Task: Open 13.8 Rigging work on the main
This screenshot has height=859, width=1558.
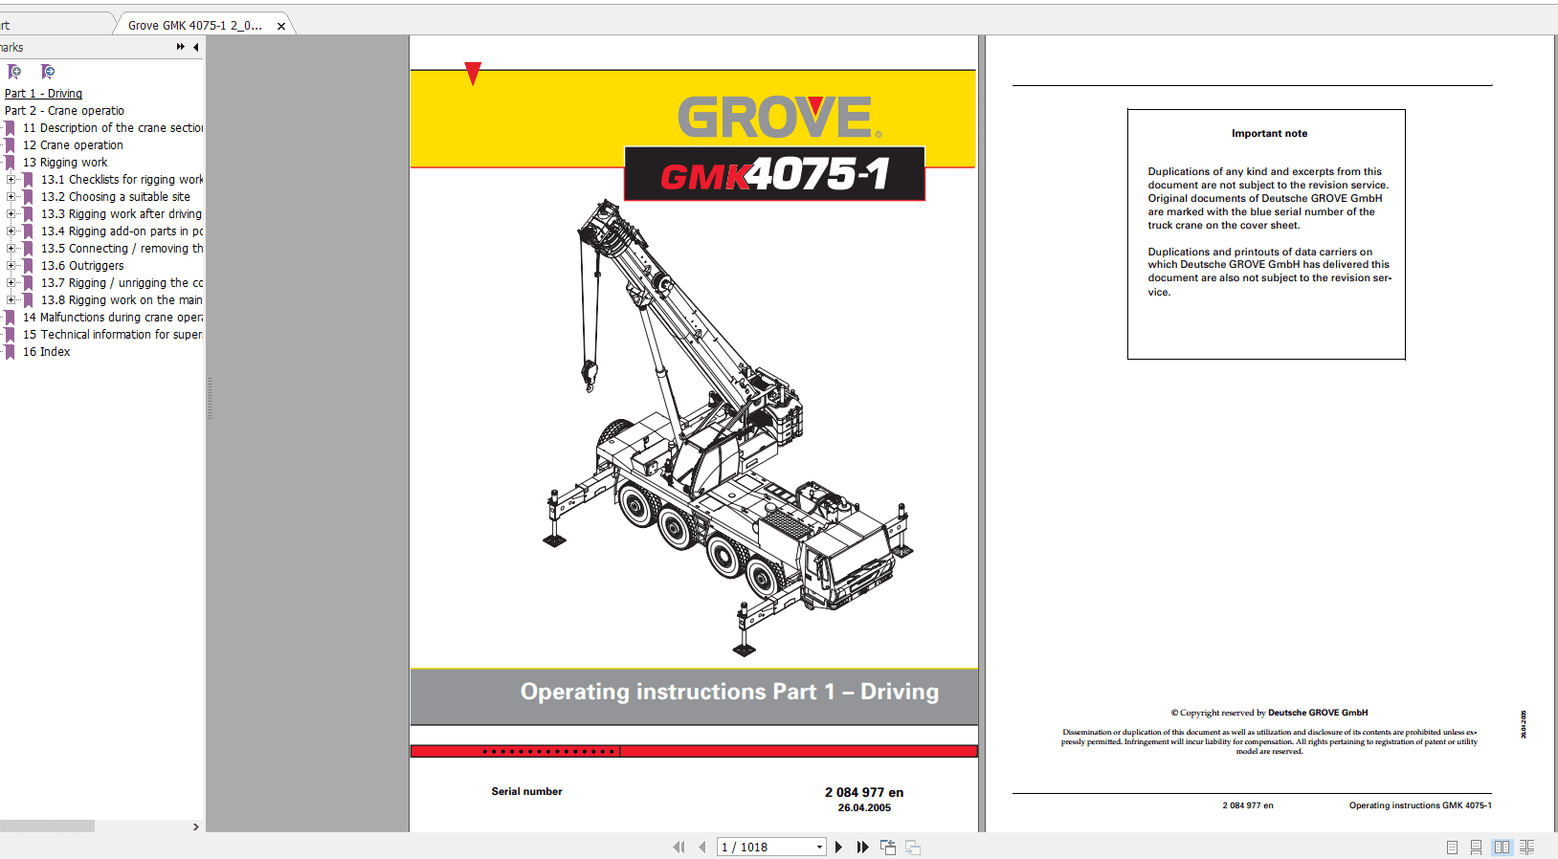Action: [x=122, y=300]
